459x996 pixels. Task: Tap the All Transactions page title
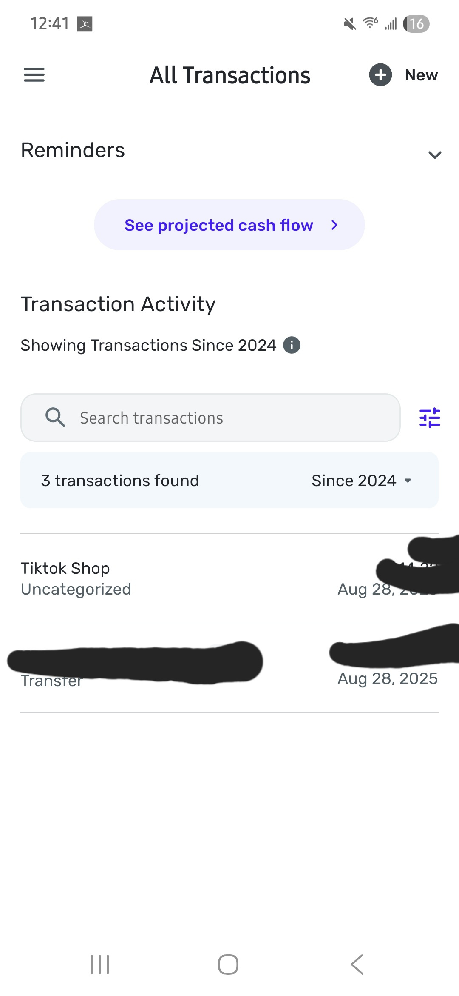tap(229, 75)
